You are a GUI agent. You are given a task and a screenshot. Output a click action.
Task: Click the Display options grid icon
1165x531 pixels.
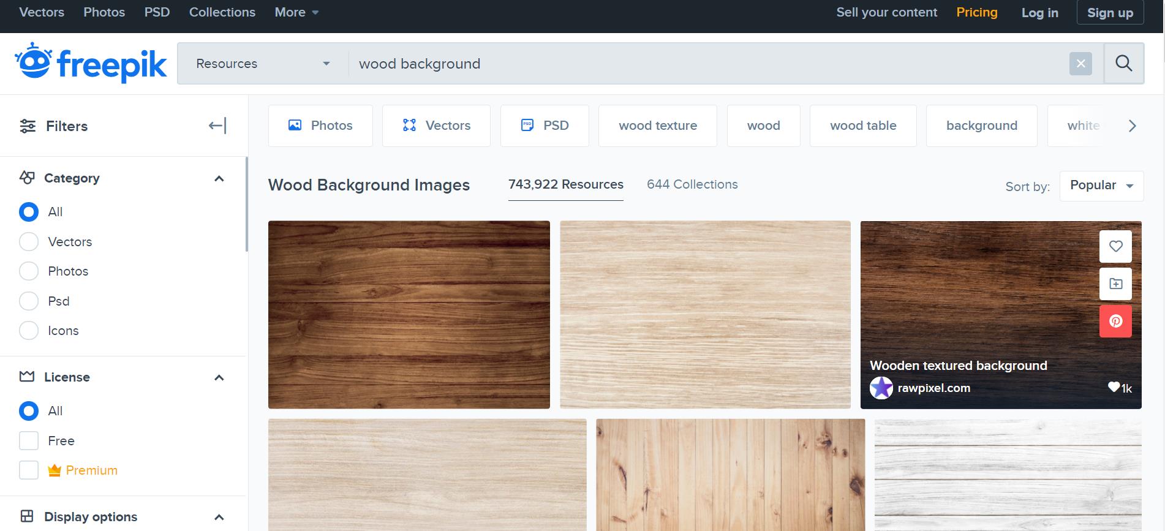point(27,516)
